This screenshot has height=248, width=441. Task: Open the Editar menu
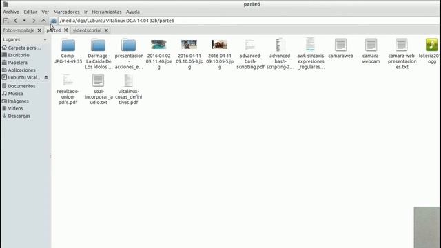(x=30, y=12)
